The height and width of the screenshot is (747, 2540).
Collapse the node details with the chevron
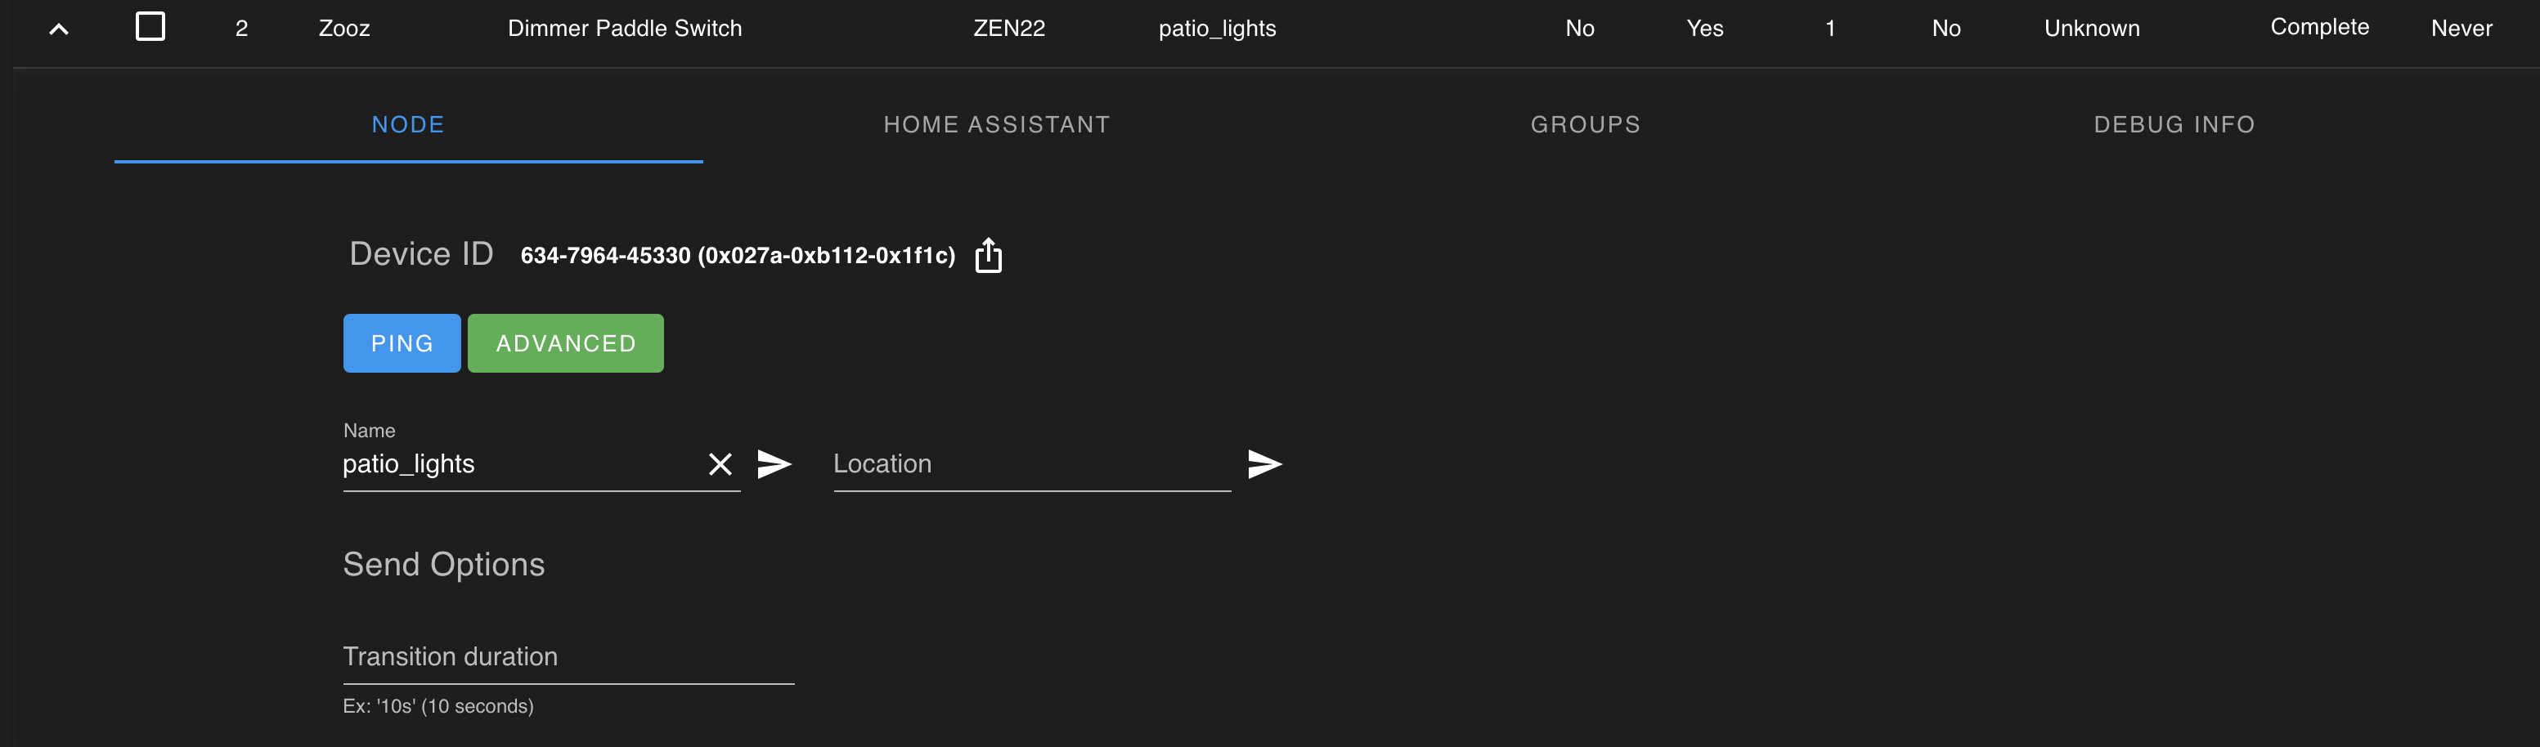pos(57,27)
